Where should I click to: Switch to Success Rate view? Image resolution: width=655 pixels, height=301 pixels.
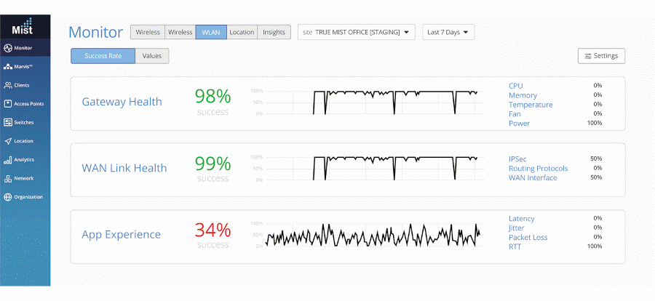[103, 56]
